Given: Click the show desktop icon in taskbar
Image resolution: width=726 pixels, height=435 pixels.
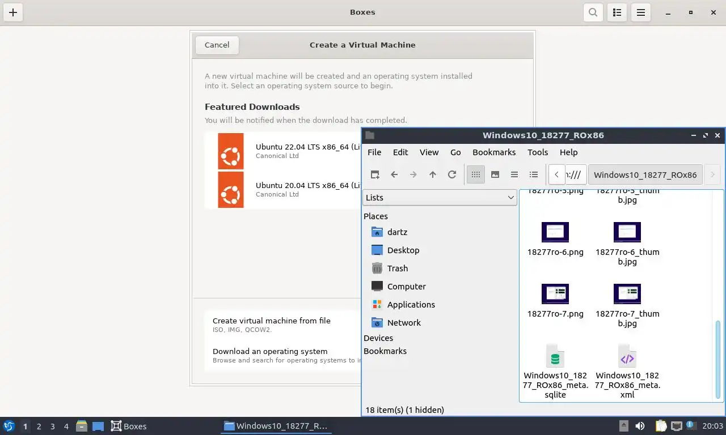Looking at the screenshot, I should [x=98, y=426].
